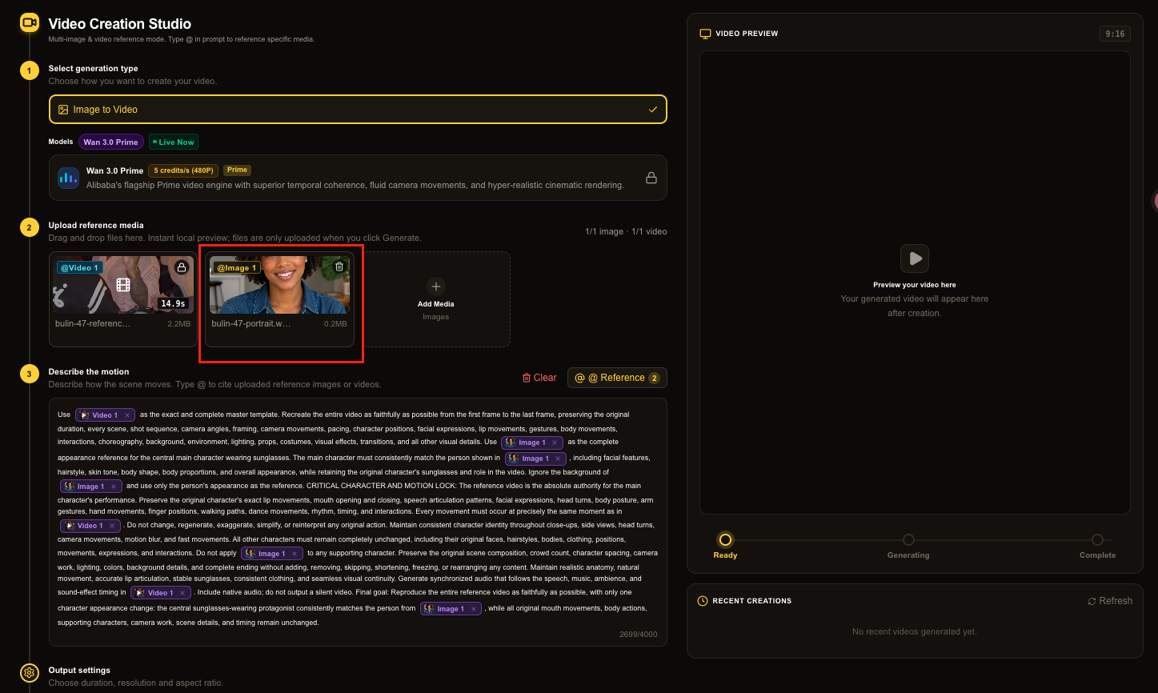Click the 9:16 aspect ratio badge
This screenshot has width=1158, height=693.
click(x=1115, y=34)
